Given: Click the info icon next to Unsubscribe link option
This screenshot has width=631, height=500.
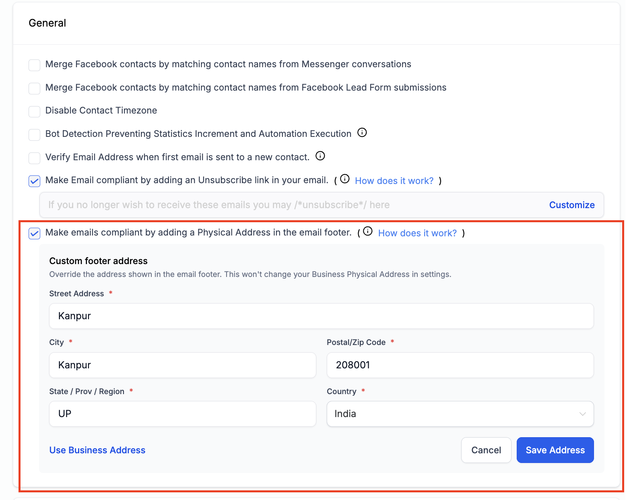Looking at the screenshot, I should point(345,179).
